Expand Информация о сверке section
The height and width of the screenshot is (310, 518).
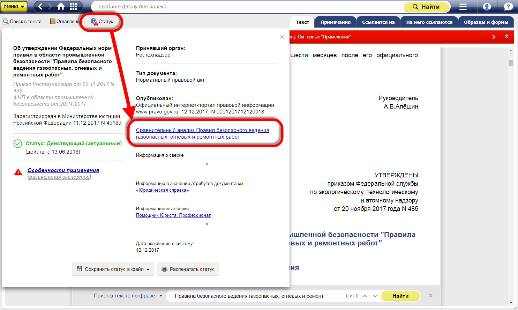click(x=207, y=164)
